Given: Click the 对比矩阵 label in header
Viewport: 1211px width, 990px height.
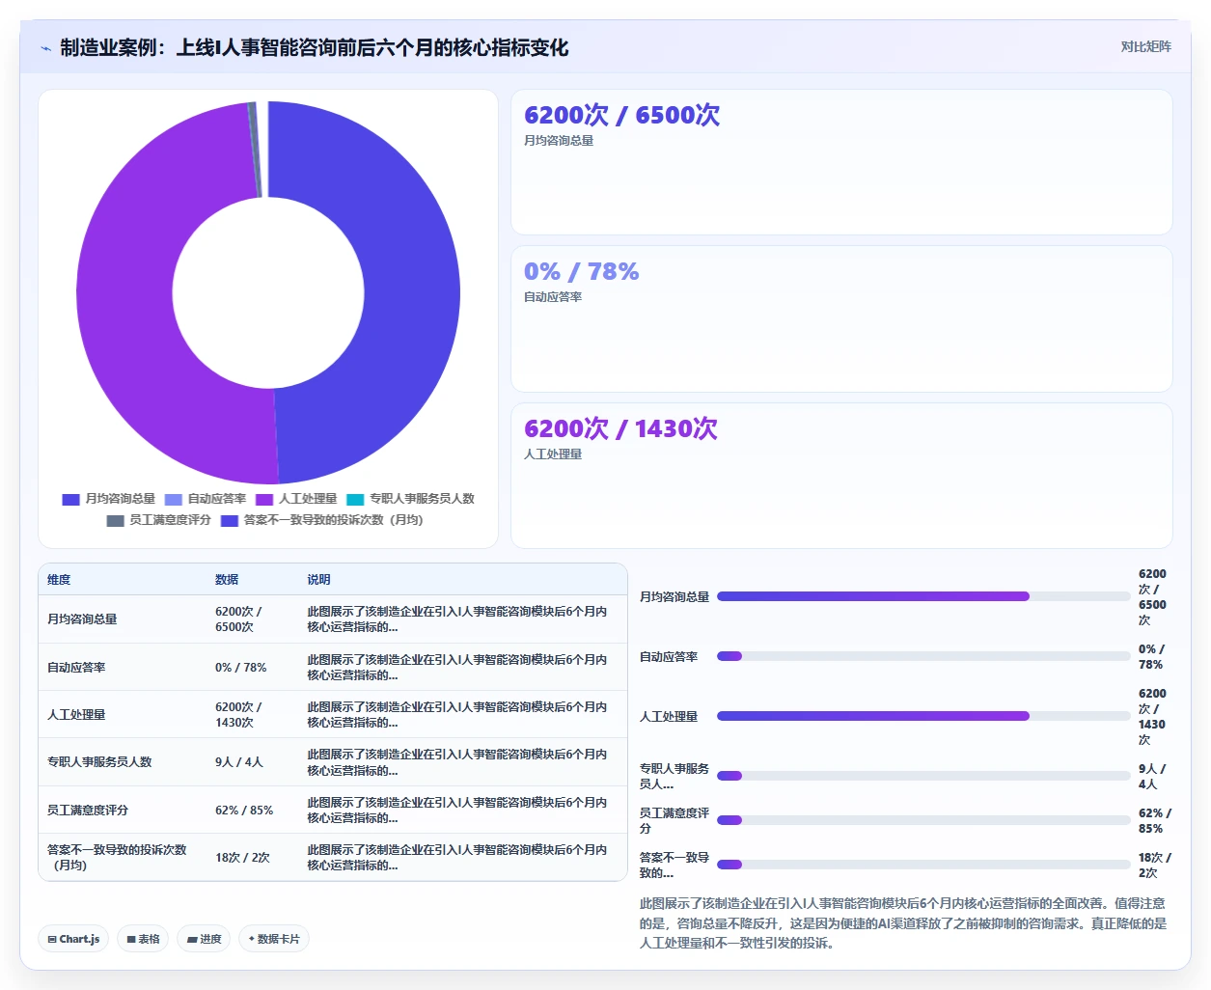Looking at the screenshot, I should click(x=1145, y=46).
